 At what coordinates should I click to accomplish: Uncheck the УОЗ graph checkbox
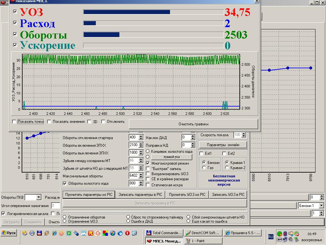point(15,11)
